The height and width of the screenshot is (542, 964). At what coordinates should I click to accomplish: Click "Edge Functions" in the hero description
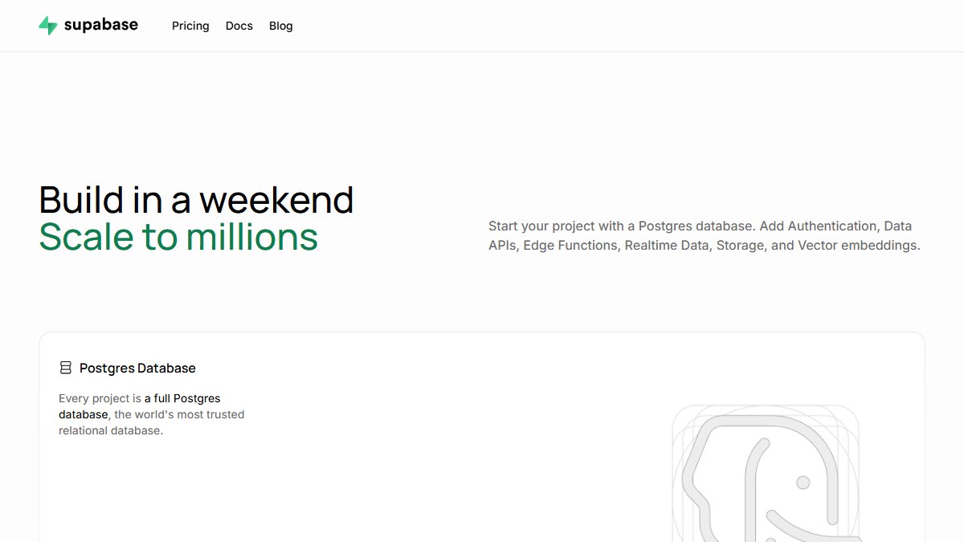point(570,245)
